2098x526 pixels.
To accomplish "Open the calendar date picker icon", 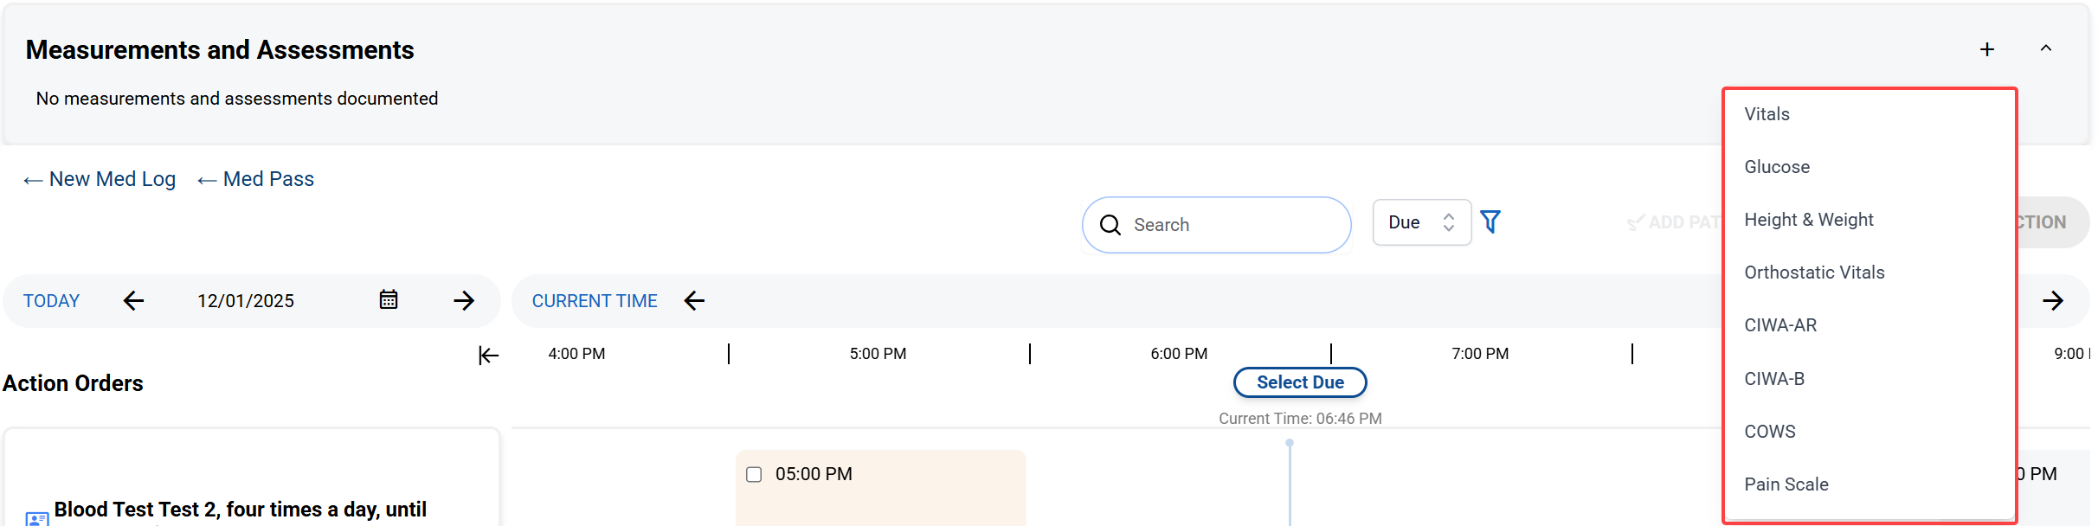I will [389, 300].
